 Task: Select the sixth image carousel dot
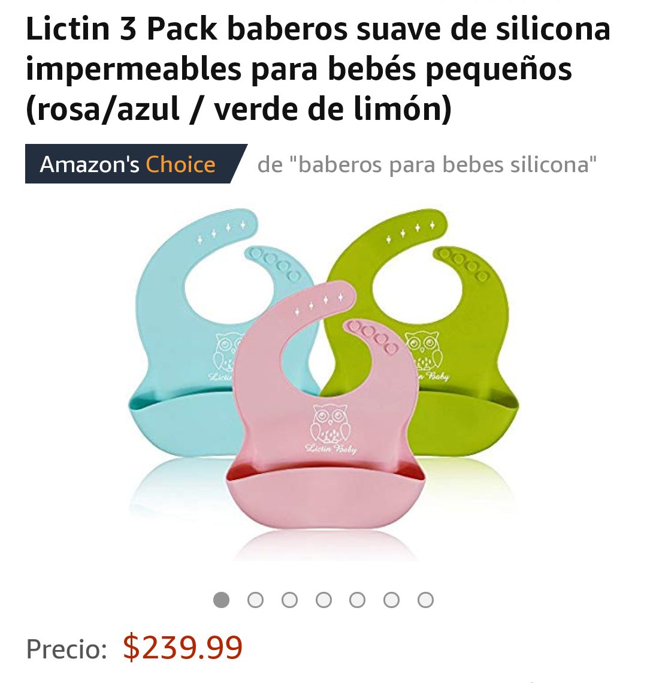click(x=391, y=600)
